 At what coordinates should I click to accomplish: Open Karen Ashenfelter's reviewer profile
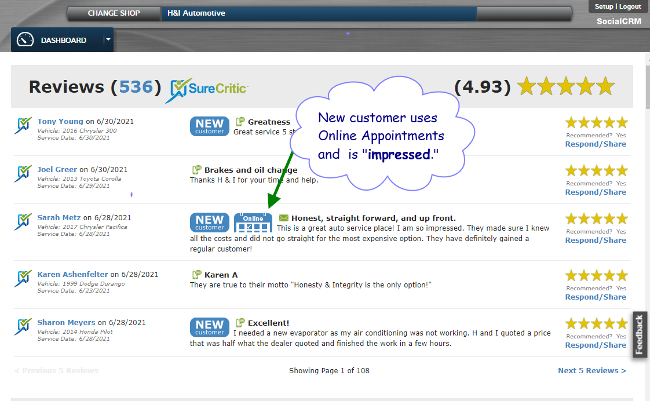click(x=73, y=274)
